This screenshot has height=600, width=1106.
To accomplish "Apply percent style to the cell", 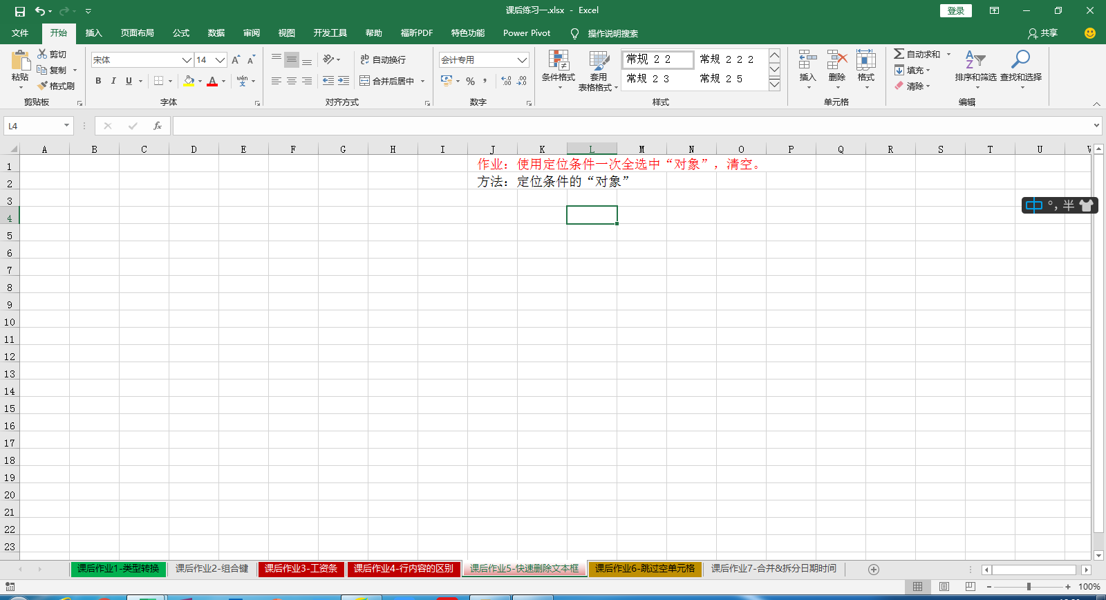I will tap(471, 81).
